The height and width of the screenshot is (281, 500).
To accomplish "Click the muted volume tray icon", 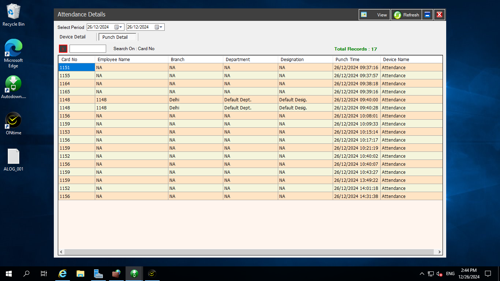I will [440, 274].
